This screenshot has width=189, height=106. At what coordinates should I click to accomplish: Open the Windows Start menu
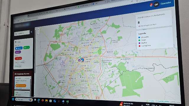point(13,99)
